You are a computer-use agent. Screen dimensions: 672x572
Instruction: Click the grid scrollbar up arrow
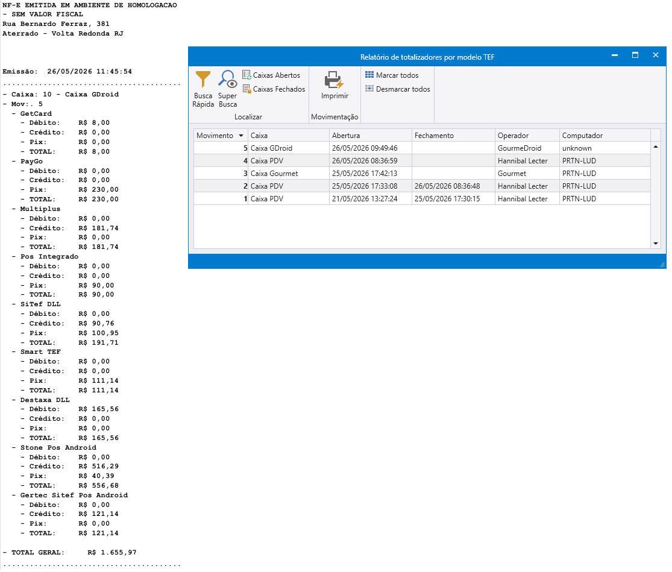pyautogui.click(x=656, y=146)
